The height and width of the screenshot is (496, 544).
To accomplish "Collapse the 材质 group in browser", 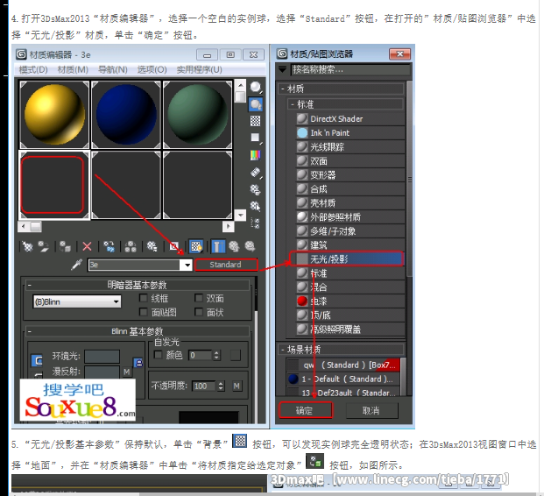I will pyautogui.click(x=341, y=89).
